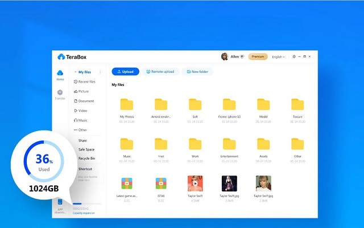Open the Entertainment folder
Screen dimensions: 364x228
(x=229, y=144)
